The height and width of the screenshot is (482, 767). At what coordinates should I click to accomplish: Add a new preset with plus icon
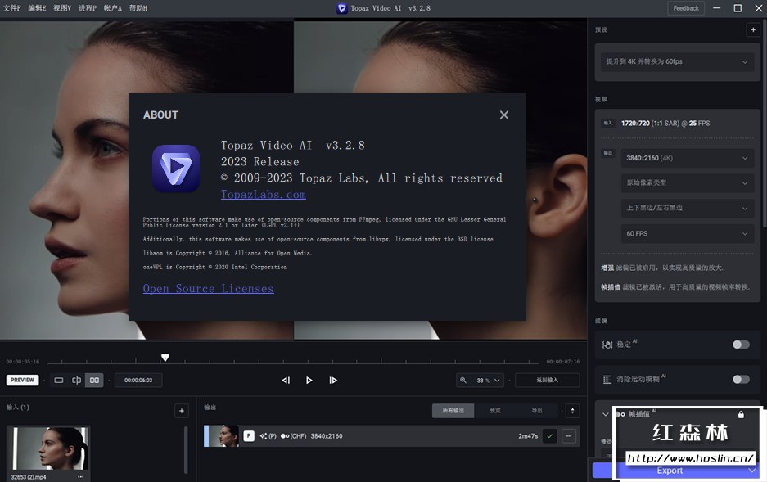click(x=753, y=29)
